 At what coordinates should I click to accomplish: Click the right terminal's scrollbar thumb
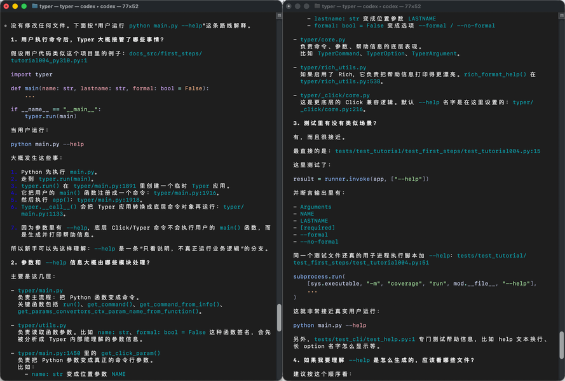coord(561,345)
